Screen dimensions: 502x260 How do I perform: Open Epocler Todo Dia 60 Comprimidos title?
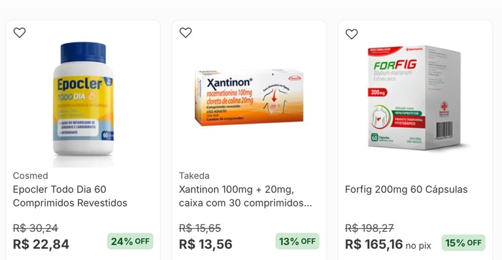tap(70, 196)
